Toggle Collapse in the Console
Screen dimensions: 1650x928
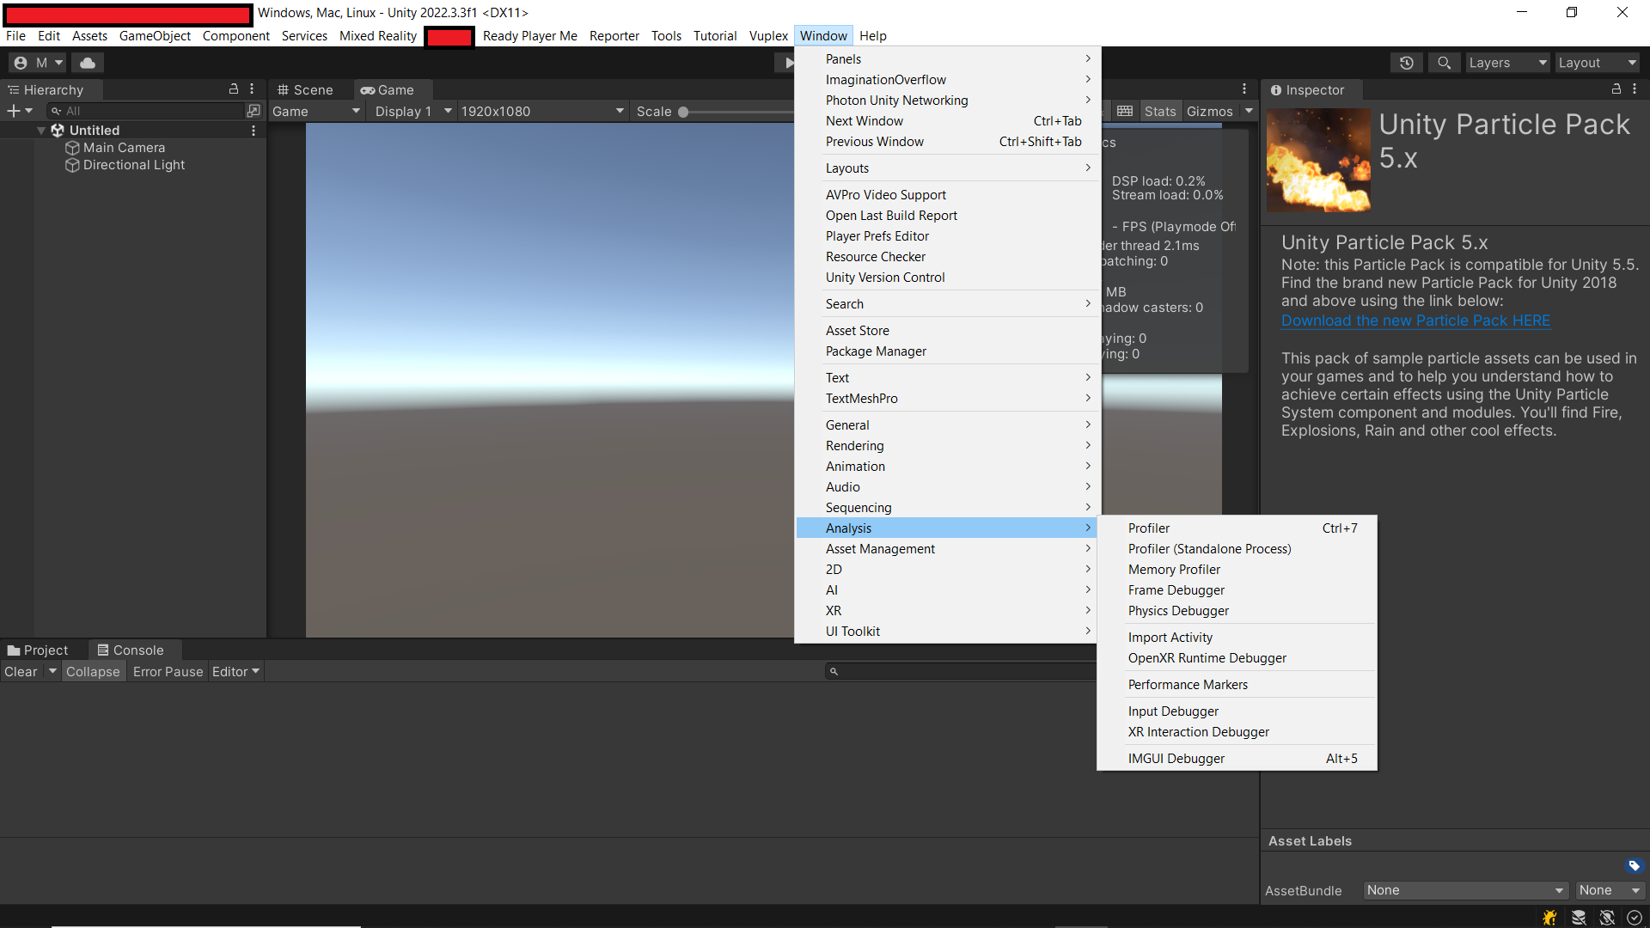[93, 672]
